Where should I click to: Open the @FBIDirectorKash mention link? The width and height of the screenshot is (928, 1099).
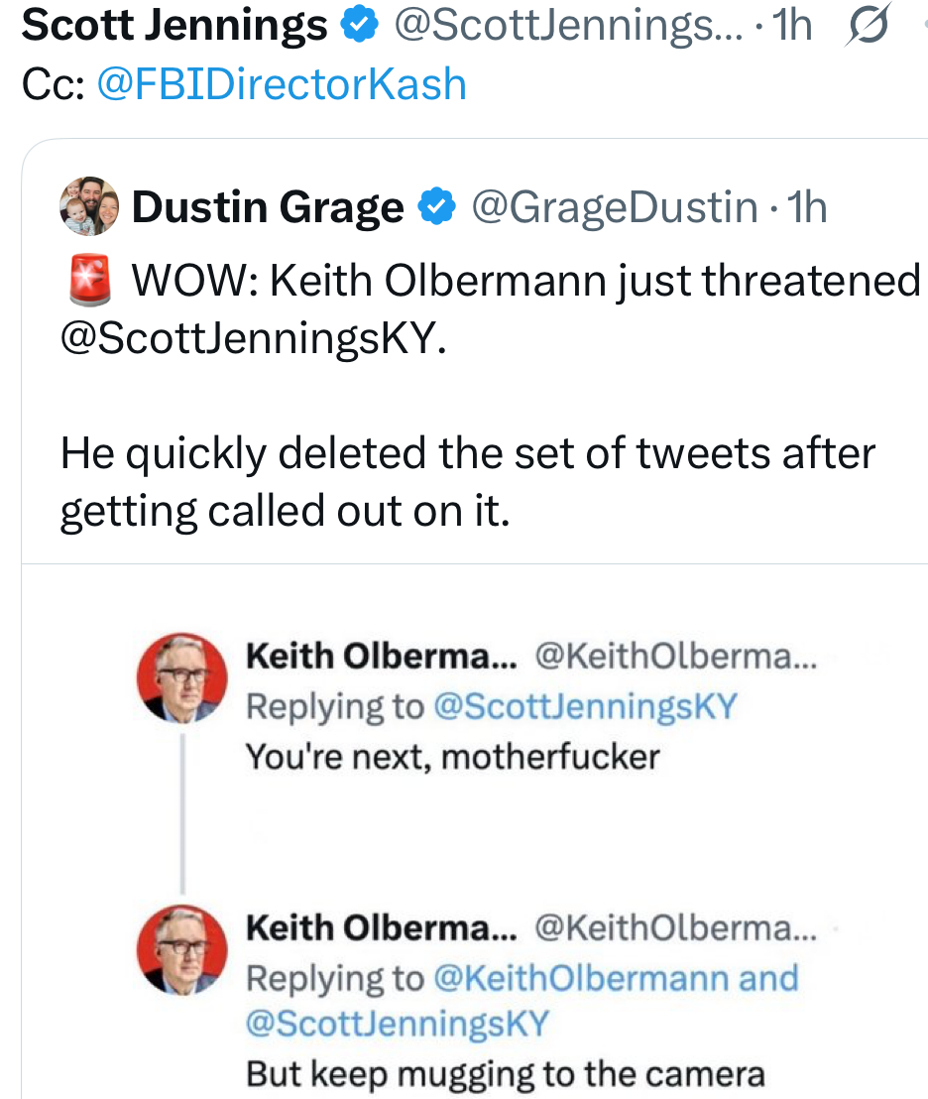[282, 84]
